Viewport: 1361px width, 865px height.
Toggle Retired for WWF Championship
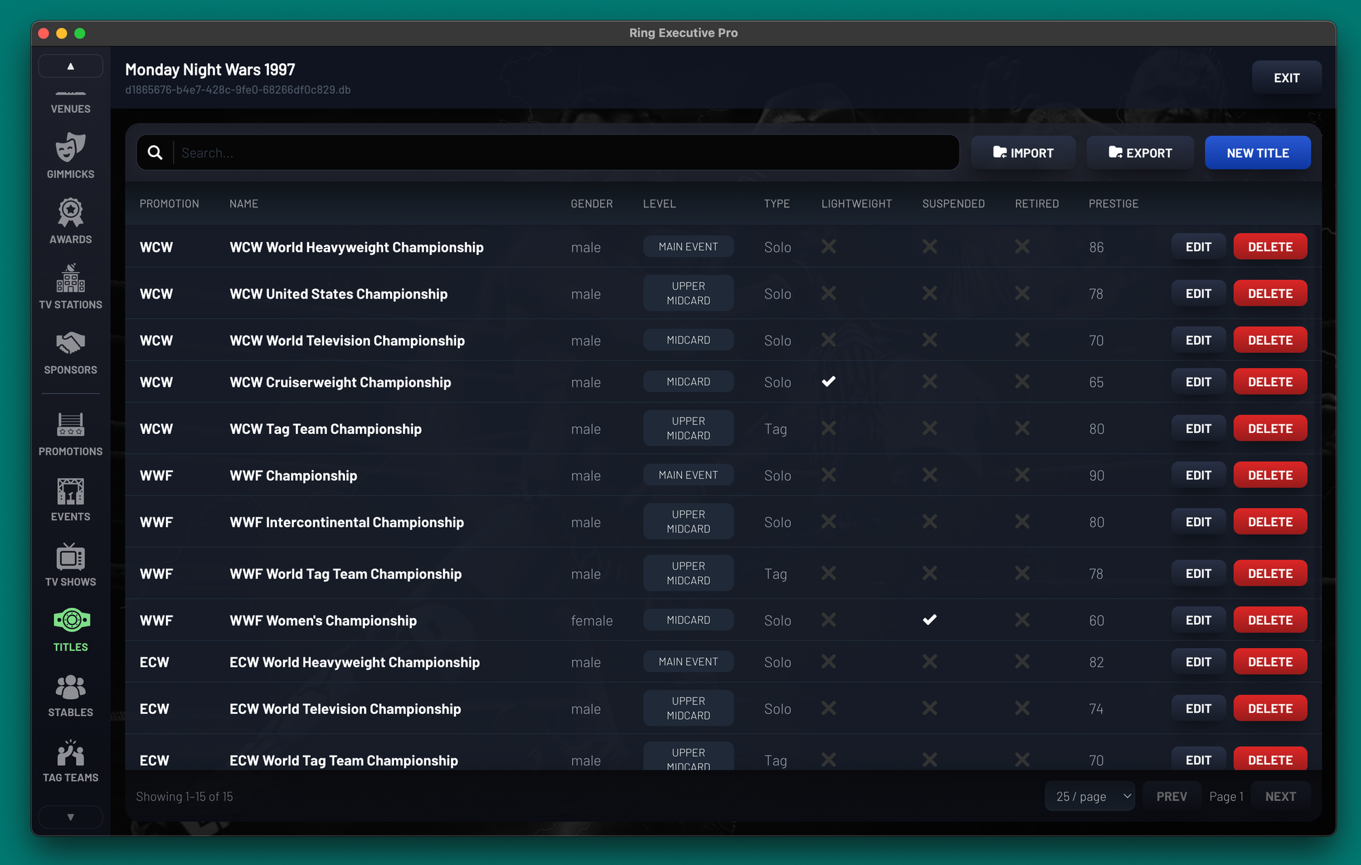point(1022,475)
